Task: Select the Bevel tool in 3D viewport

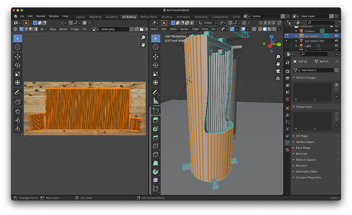Action: [x=156, y=137]
